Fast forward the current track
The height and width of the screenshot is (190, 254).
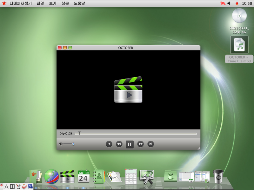[x=140, y=144]
